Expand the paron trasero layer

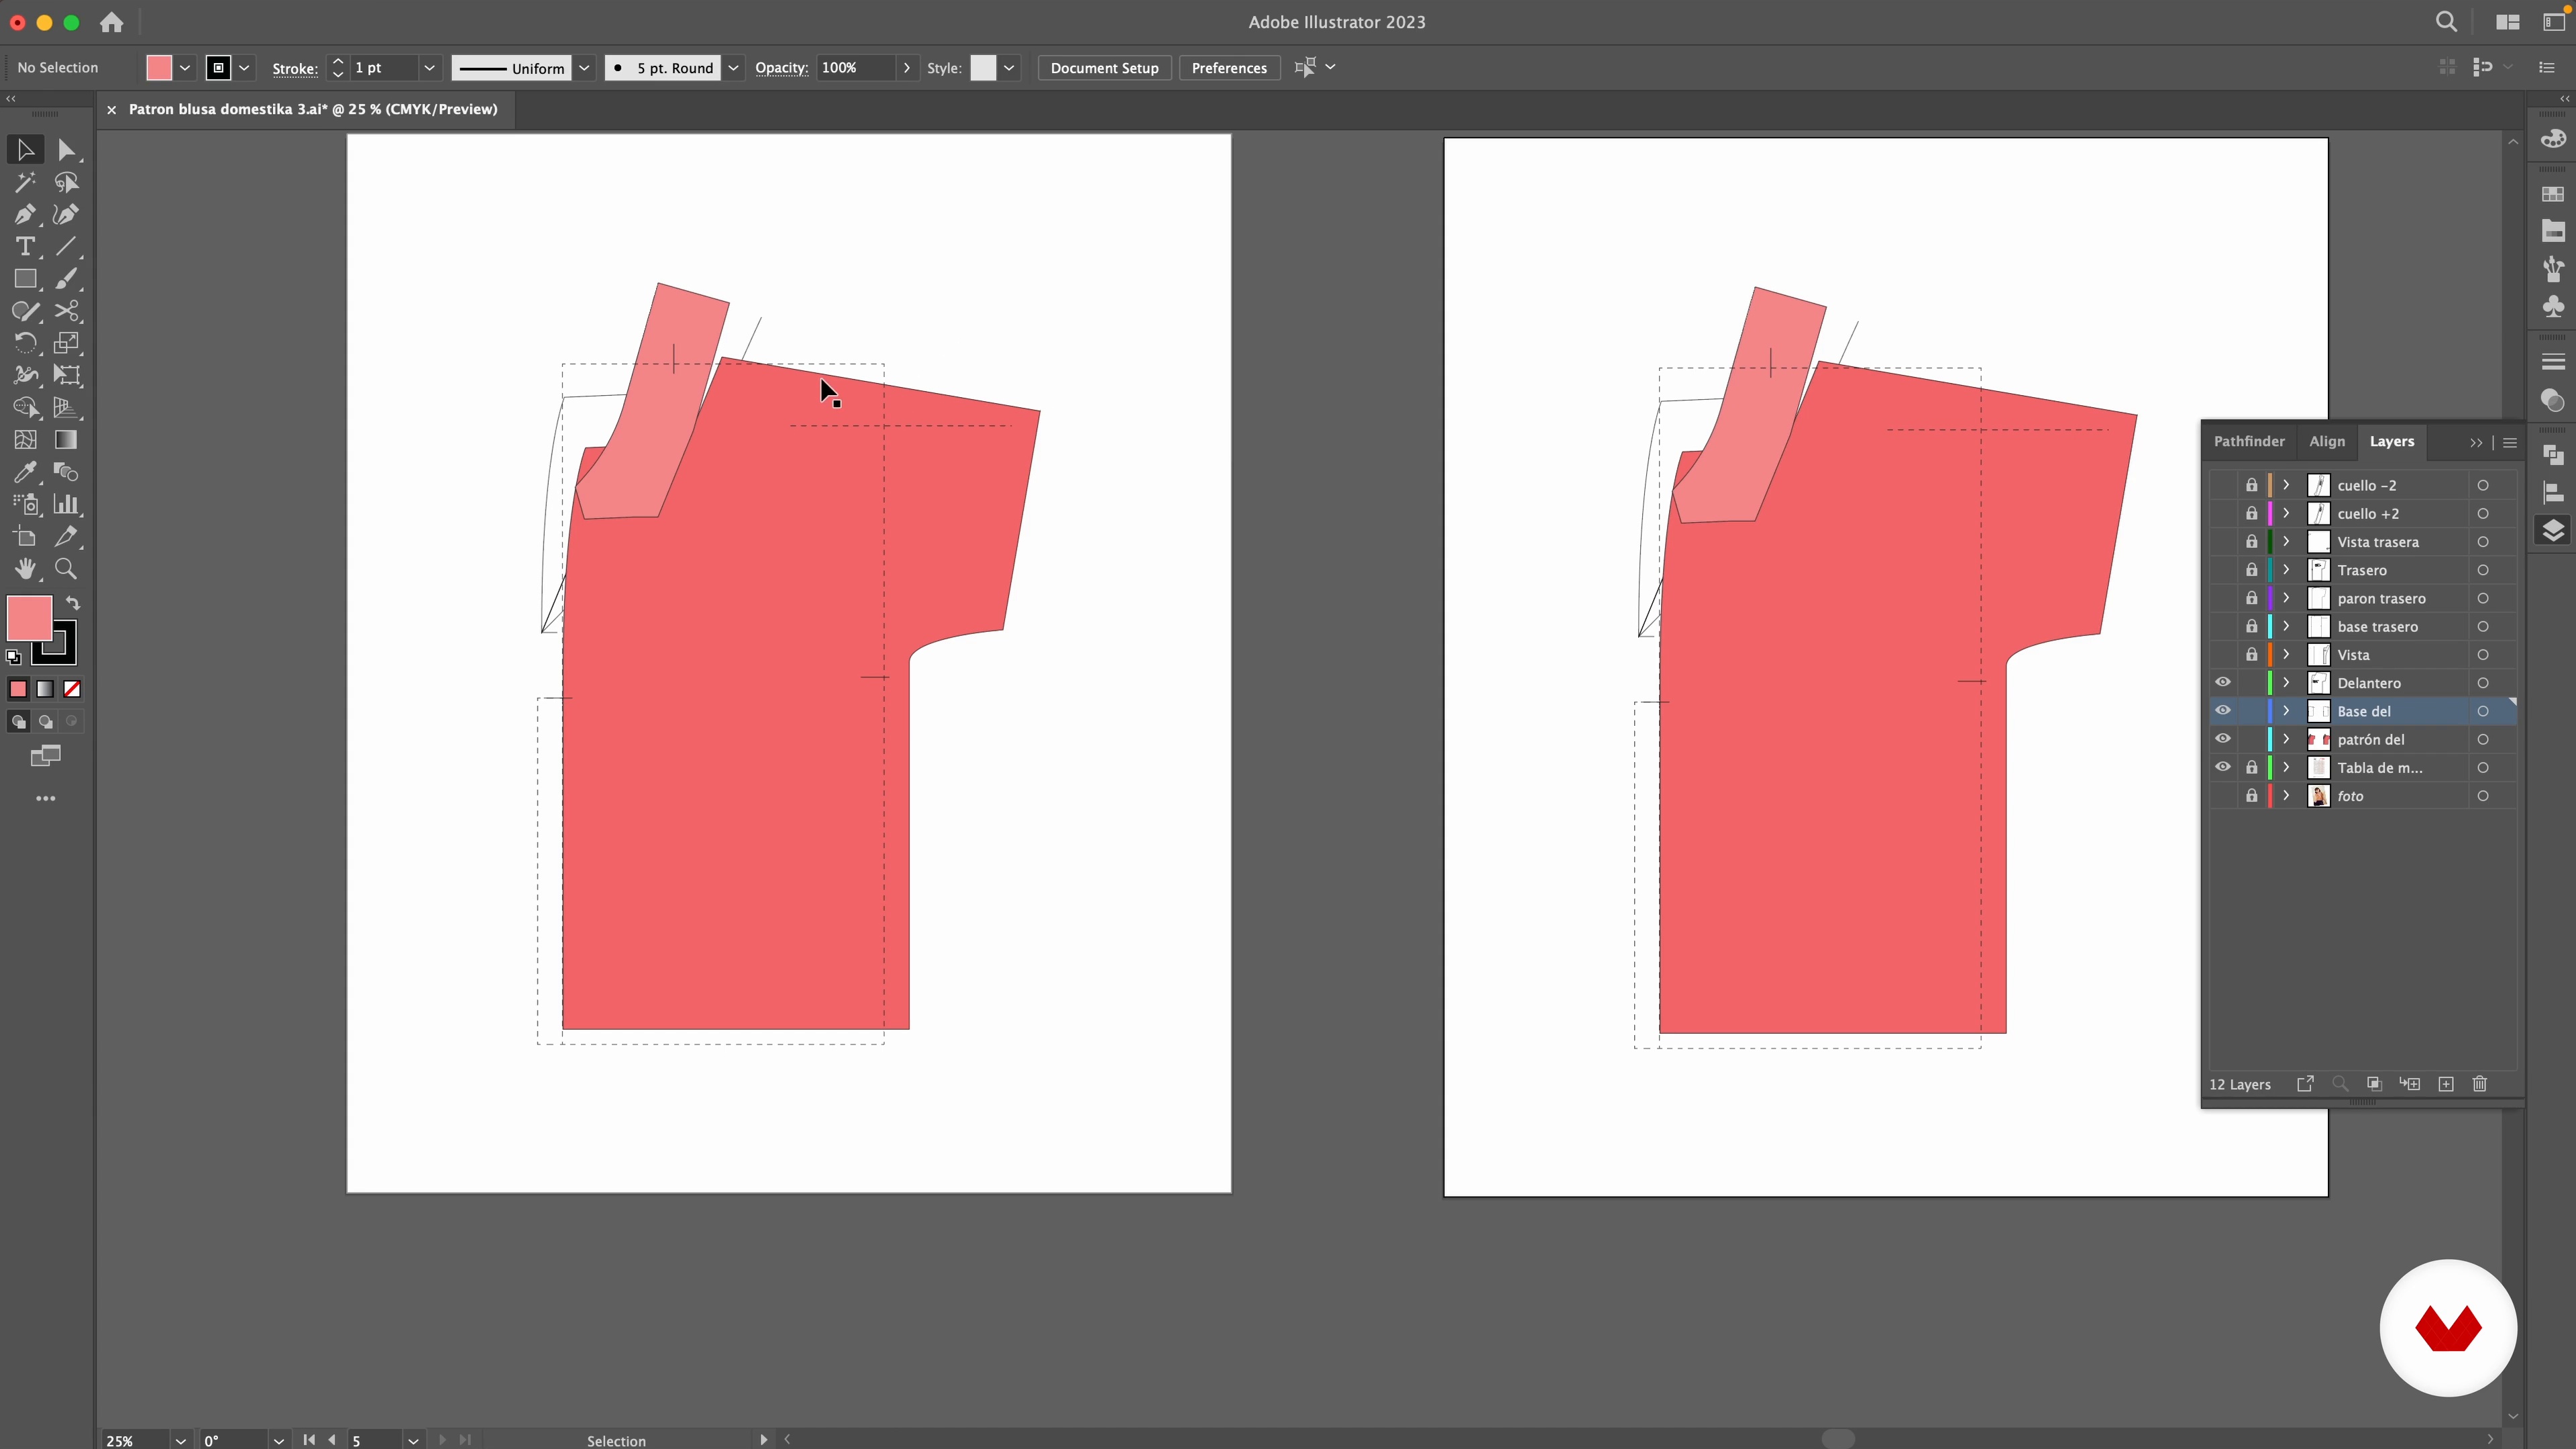pos(2286,598)
